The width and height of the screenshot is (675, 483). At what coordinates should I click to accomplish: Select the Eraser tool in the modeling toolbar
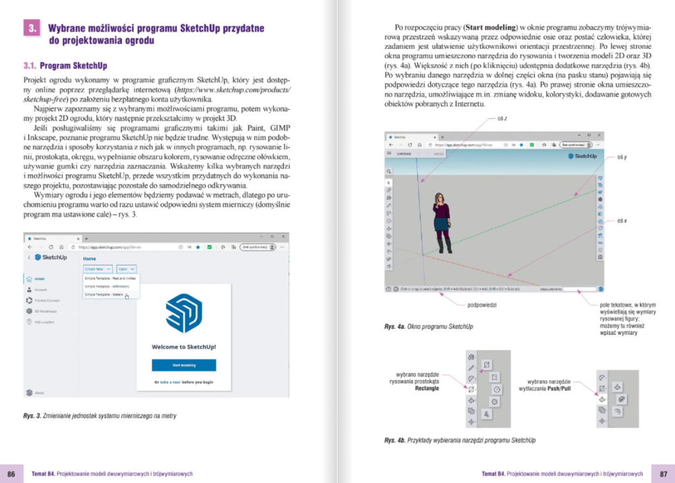click(389, 190)
